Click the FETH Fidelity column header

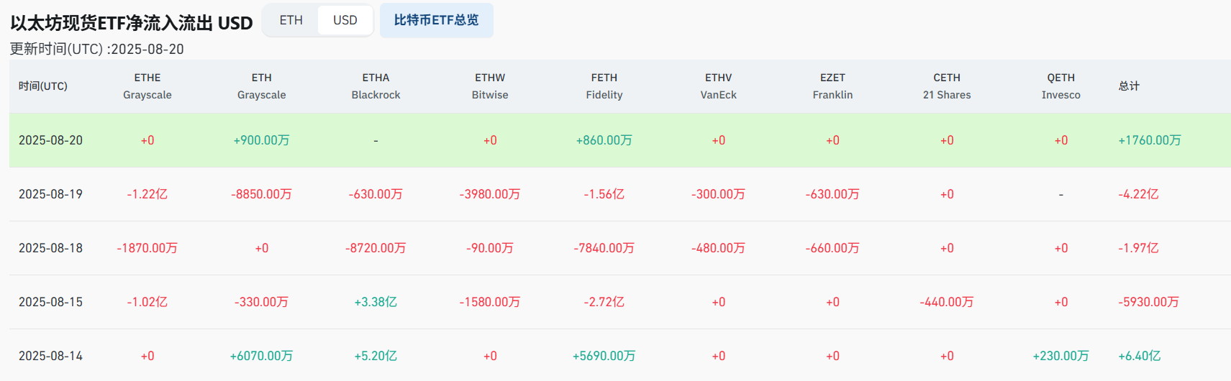(604, 86)
